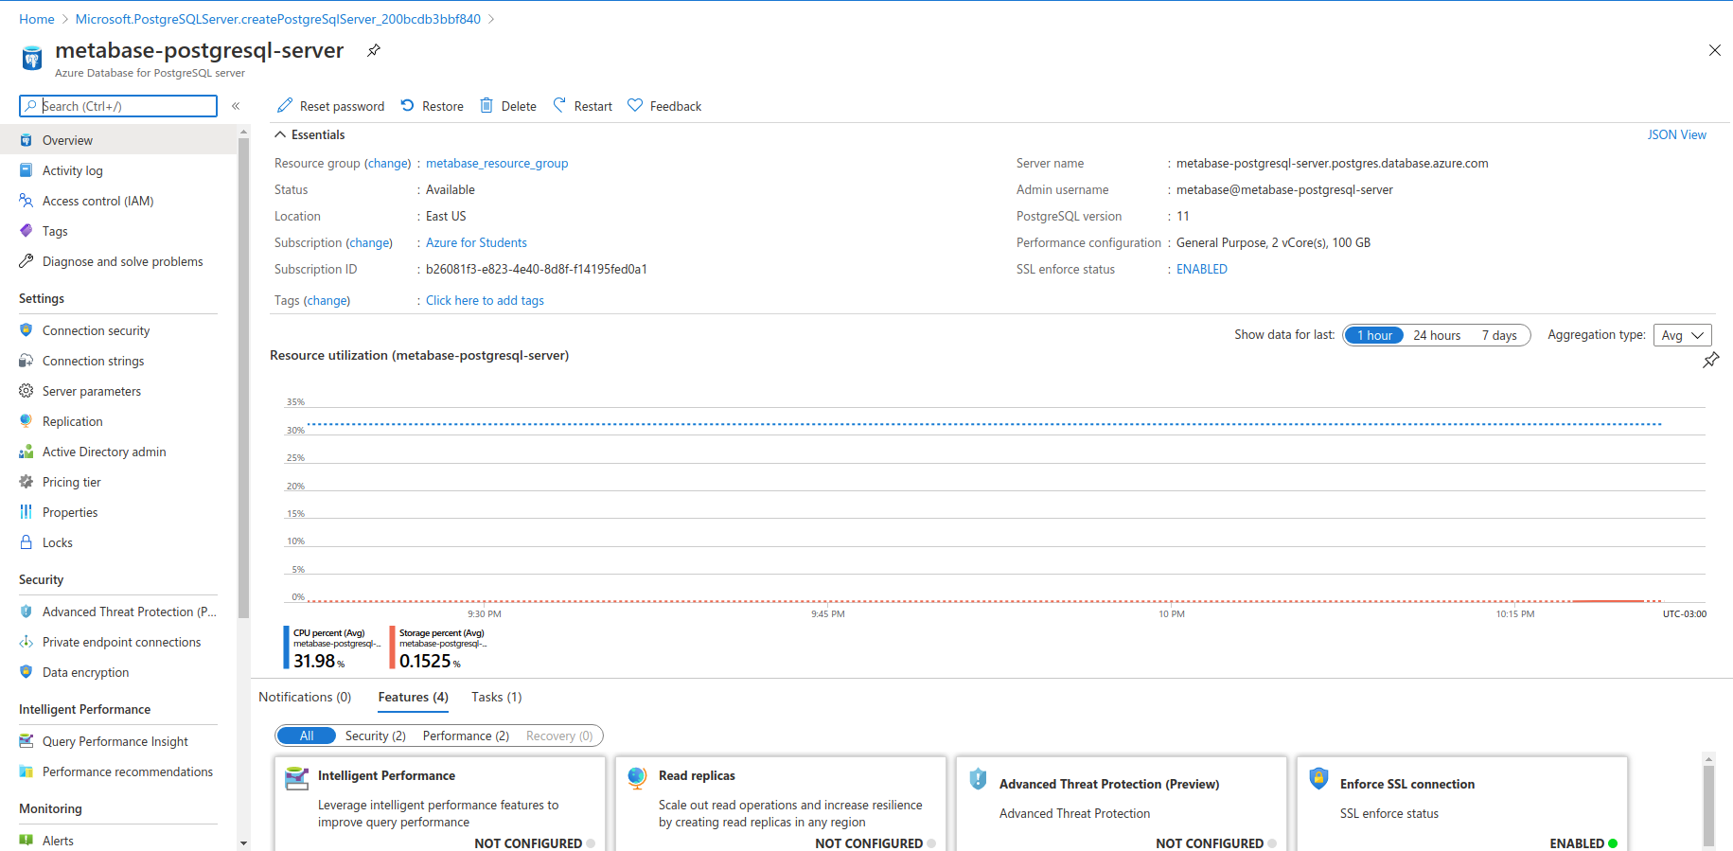Open the Advanced Threat Protection (Preview) card

tap(1122, 803)
